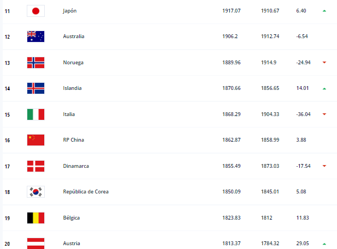Select the Italy flag icon

pos(36,114)
